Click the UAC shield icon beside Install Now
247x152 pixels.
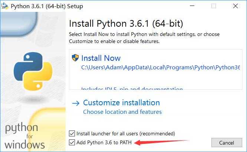coord(75,58)
